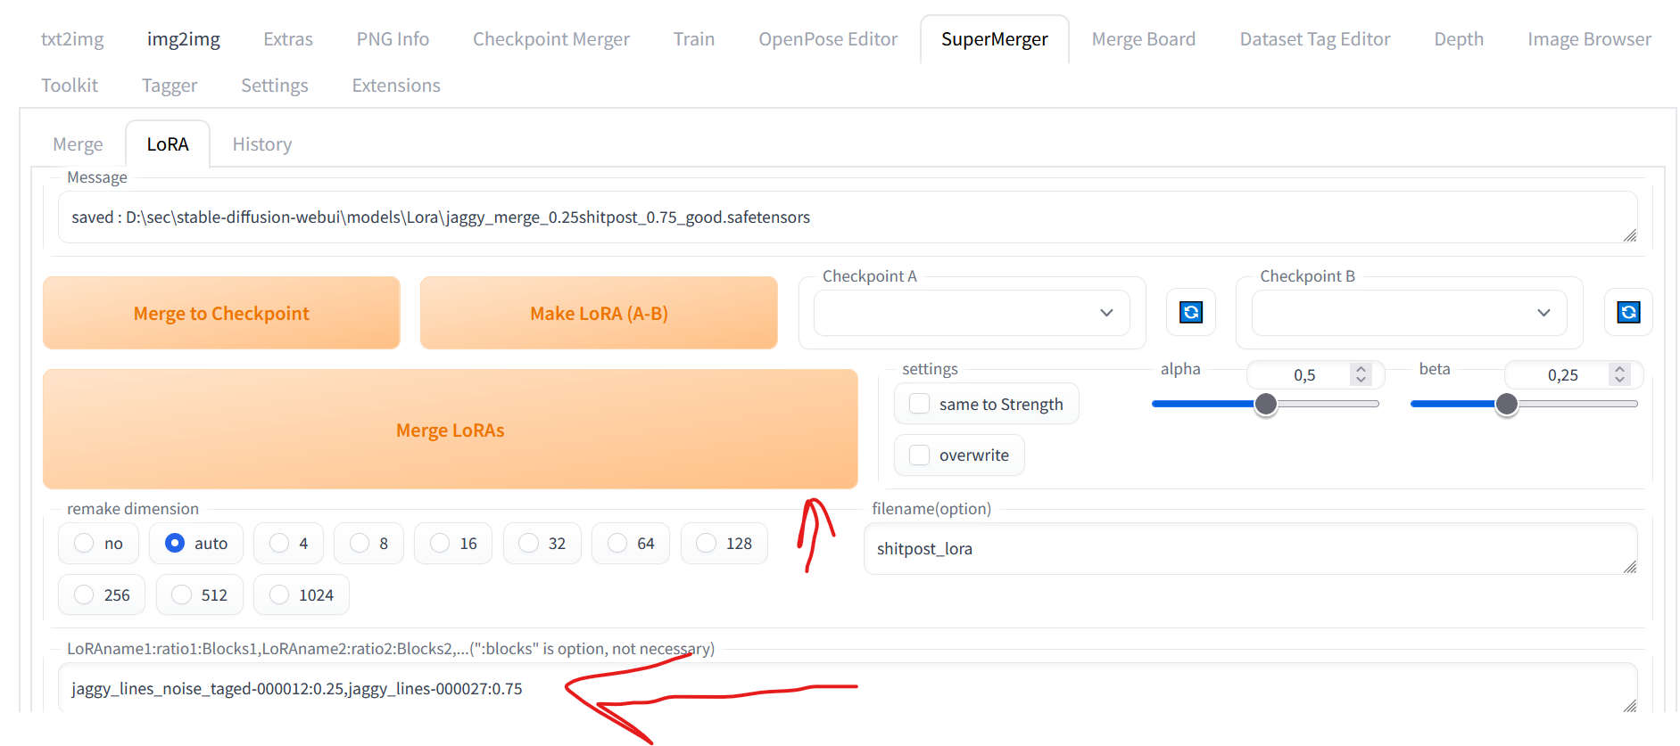Switch to the Merge sub-tab
Screen dimensions: 1680x746
click(78, 144)
